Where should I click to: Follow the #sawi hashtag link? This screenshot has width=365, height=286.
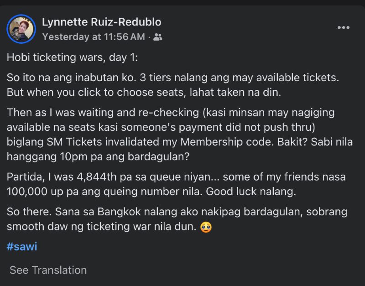(x=22, y=247)
